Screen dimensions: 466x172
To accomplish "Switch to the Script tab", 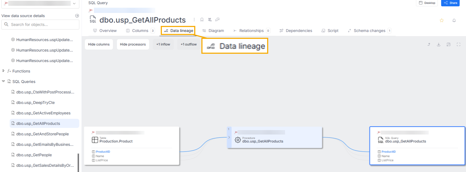I will coord(330,31).
